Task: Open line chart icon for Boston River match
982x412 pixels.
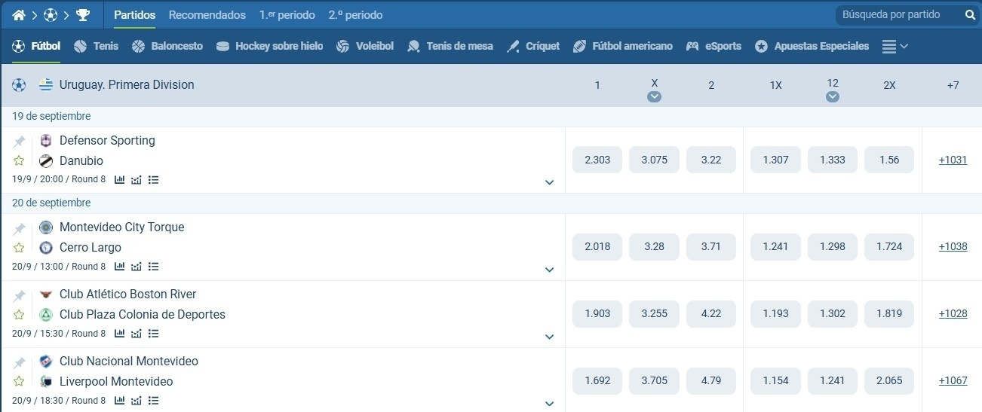Action: (x=137, y=334)
